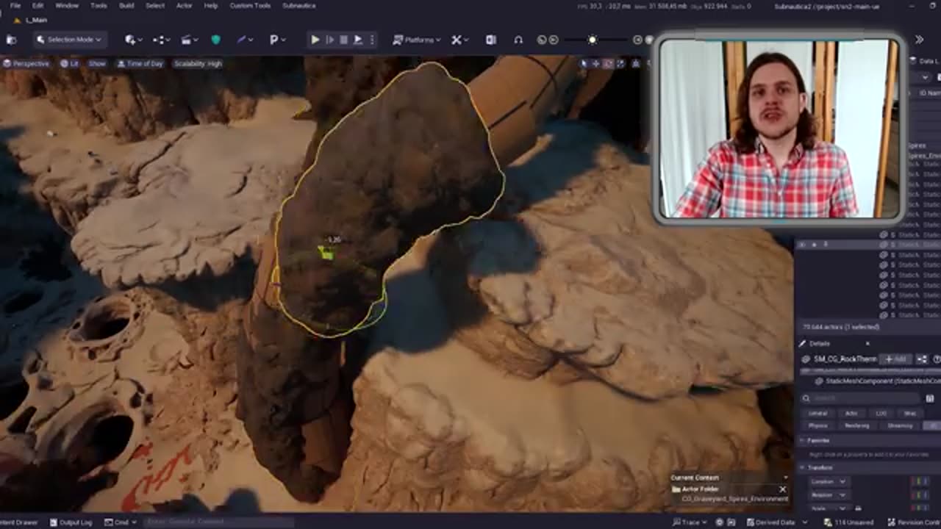The height and width of the screenshot is (529, 941).
Task: Select the General filter in Details
Action: (x=818, y=414)
